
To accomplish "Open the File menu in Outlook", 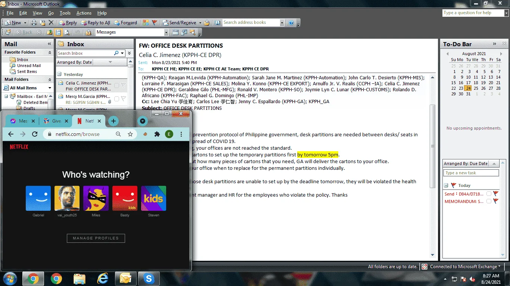I will pos(10,13).
